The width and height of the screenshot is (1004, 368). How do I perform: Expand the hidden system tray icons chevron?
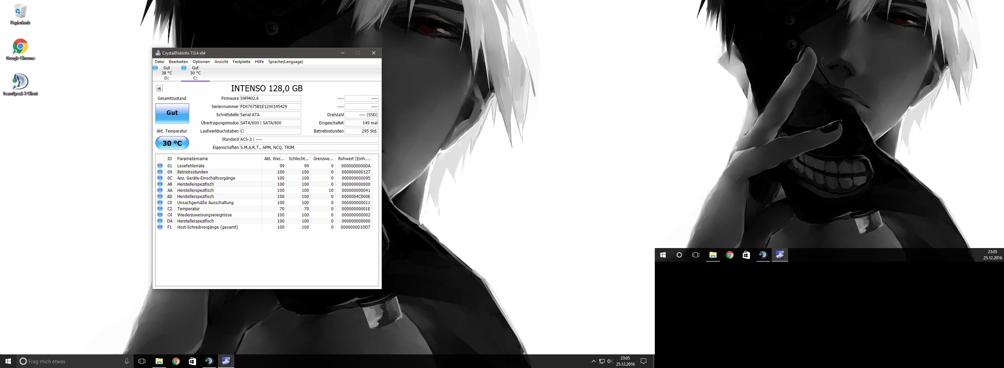point(594,362)
